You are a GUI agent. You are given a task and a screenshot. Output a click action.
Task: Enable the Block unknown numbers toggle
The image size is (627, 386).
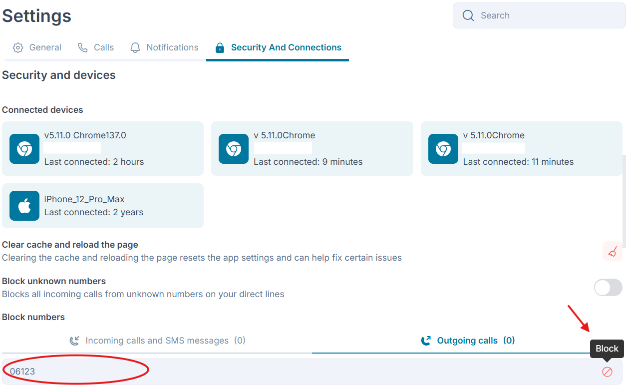[608, 288]
